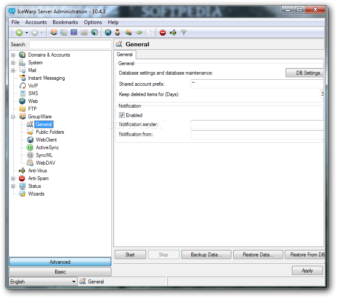Click Restore Data button
Screen dimensions: 337x298
[x=258, y=255]
